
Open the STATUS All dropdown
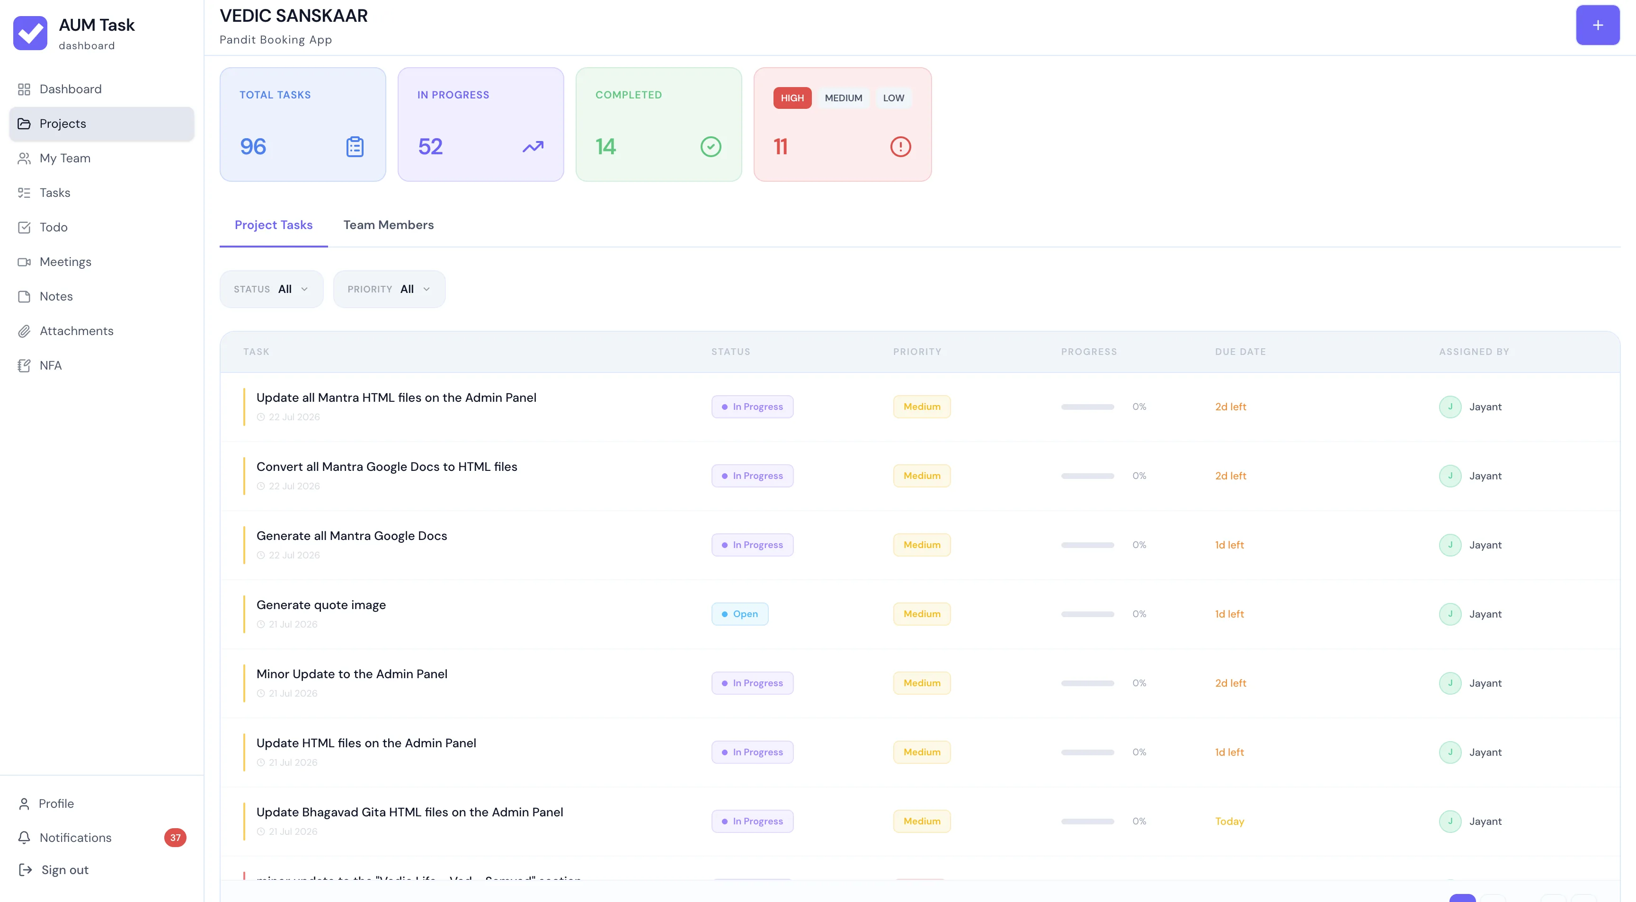[x=271, y=290]
